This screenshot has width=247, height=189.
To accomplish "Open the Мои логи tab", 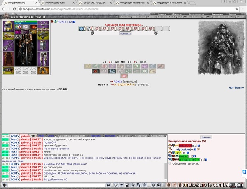I will point(125,136).
